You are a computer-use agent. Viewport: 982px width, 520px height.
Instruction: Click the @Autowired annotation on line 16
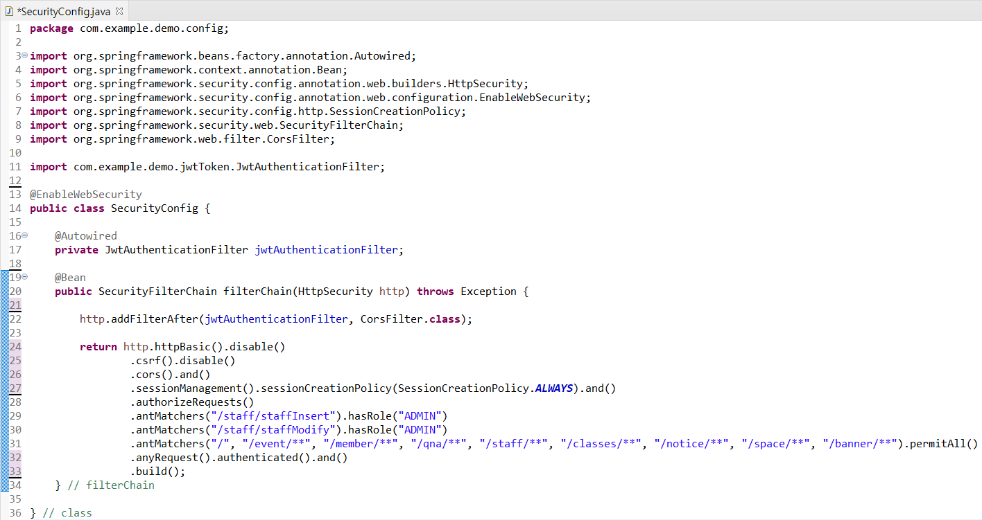point(86,236)
